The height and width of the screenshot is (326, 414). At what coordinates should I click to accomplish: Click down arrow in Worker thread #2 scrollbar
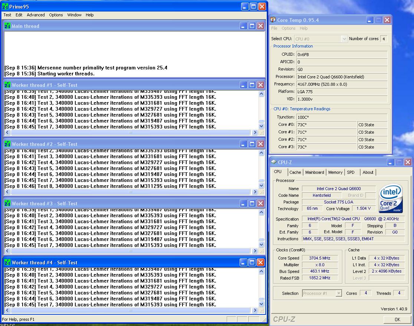262,185
